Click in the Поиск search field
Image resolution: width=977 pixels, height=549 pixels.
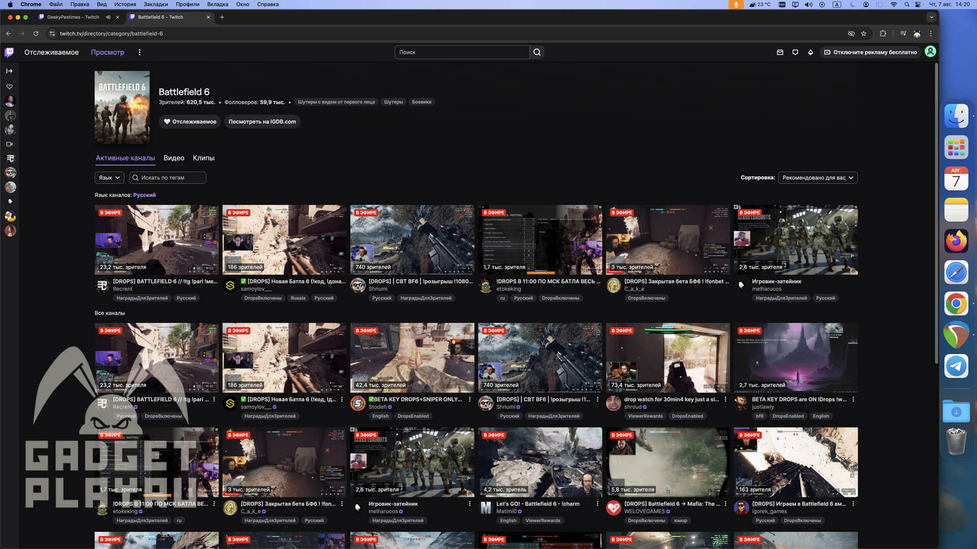pos(462,52)
